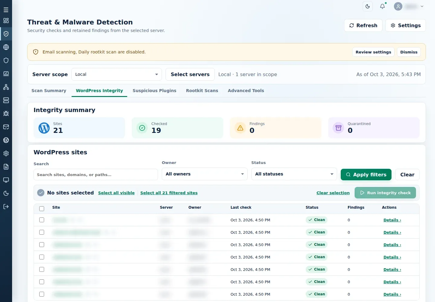Click Review settings in the warning banner
Screen dimensions: 435x302
(373, 52)
